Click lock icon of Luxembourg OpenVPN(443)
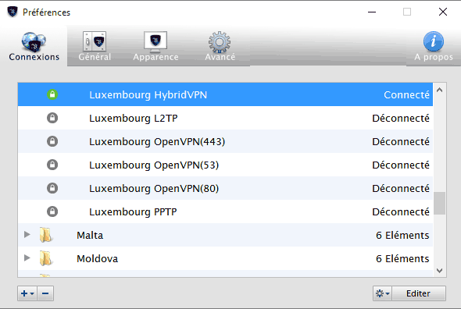The width and height of the screenshot is (461, 309). [x=52, y=141]
